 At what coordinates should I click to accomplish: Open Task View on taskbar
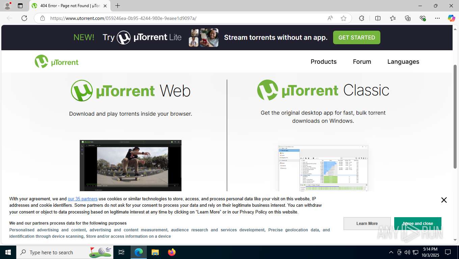point(122,252)
